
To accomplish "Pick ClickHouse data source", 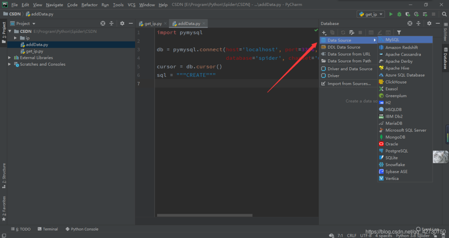I will (x=405, y=82).
